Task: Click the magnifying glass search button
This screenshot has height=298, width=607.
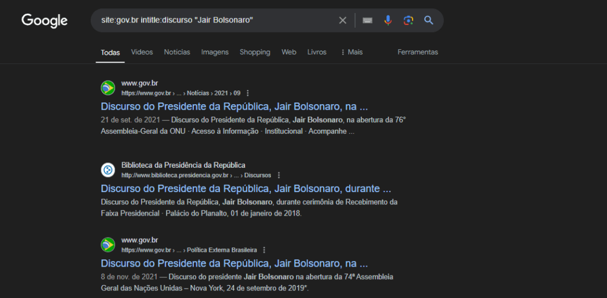Action: pyautogui.click(x=429, y=21)
